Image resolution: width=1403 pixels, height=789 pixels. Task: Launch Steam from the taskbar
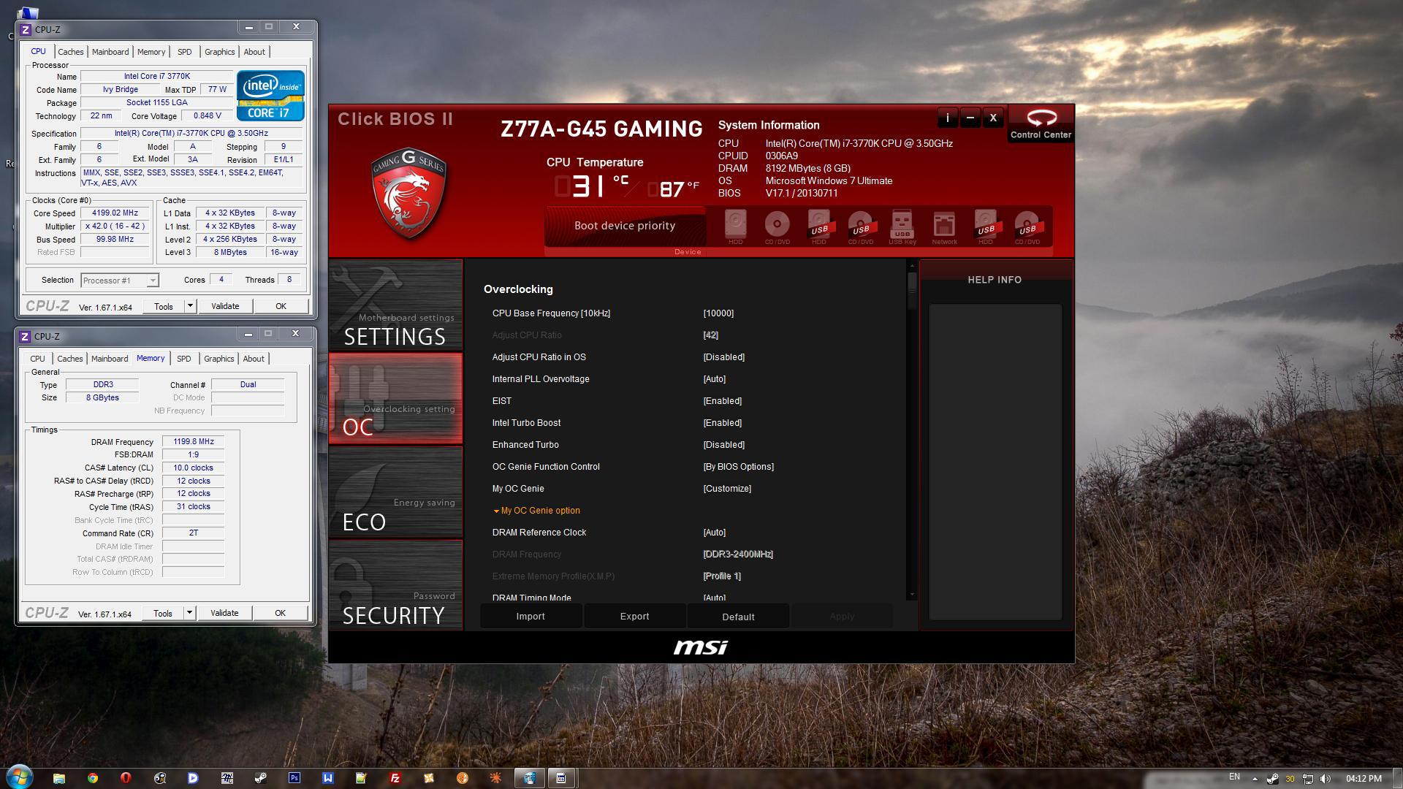(260, 778)
